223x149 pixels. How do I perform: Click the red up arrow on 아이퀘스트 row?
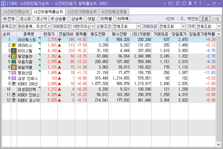pos(59,40)
